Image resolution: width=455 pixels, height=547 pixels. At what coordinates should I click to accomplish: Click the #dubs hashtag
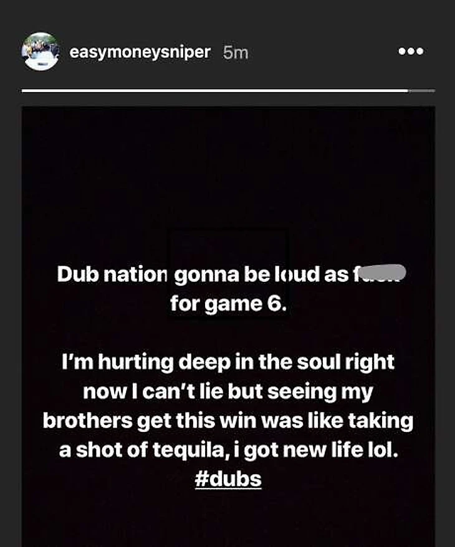(228, 480)
